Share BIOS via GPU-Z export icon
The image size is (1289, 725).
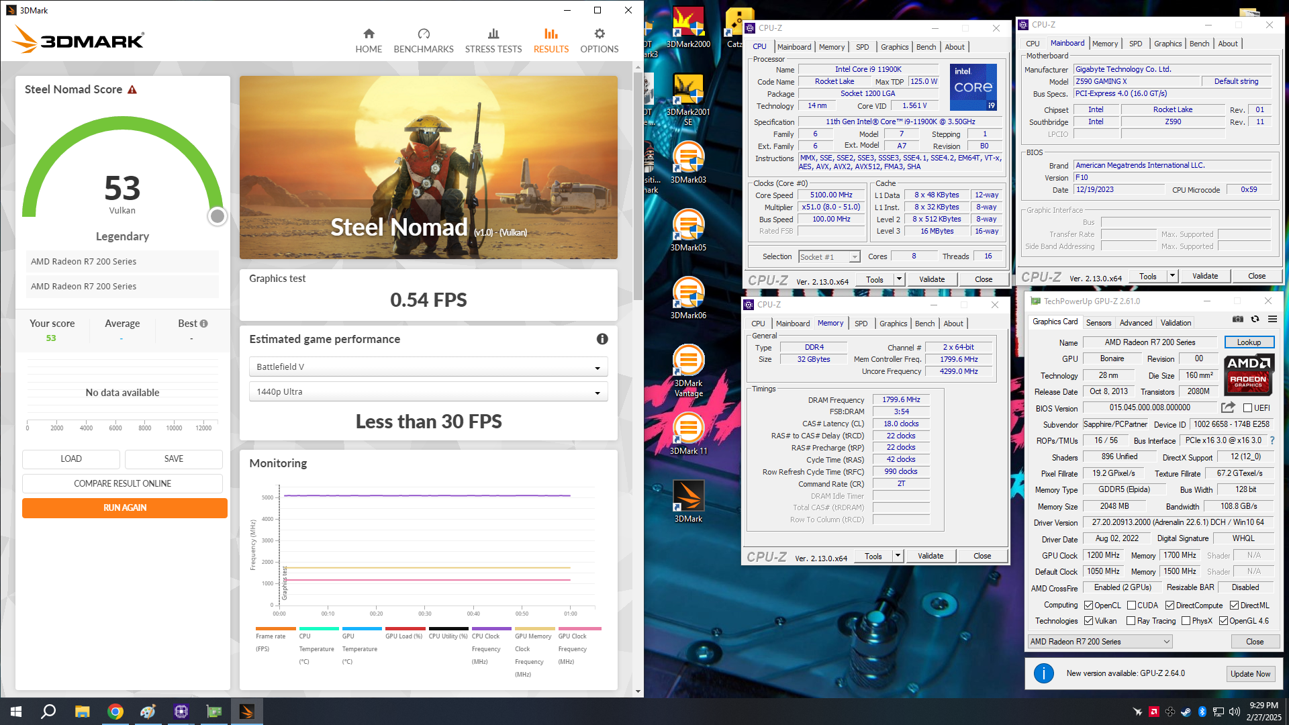click(1228, 407)
